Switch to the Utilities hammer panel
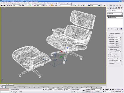This screenshot has height=93, width=124. 122,8
